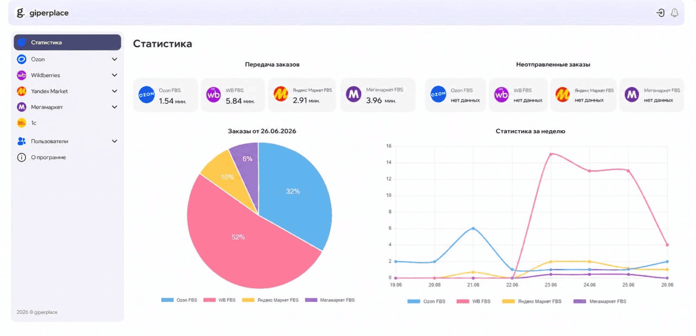Screen dimensions: 696x336
Task: Click the logout icon in header
Action: tap(660, 13)
